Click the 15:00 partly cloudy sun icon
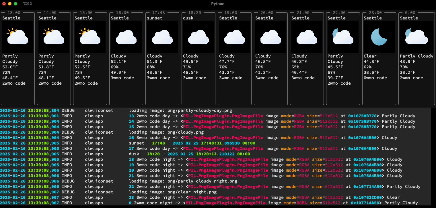 [x=89, y=36]
